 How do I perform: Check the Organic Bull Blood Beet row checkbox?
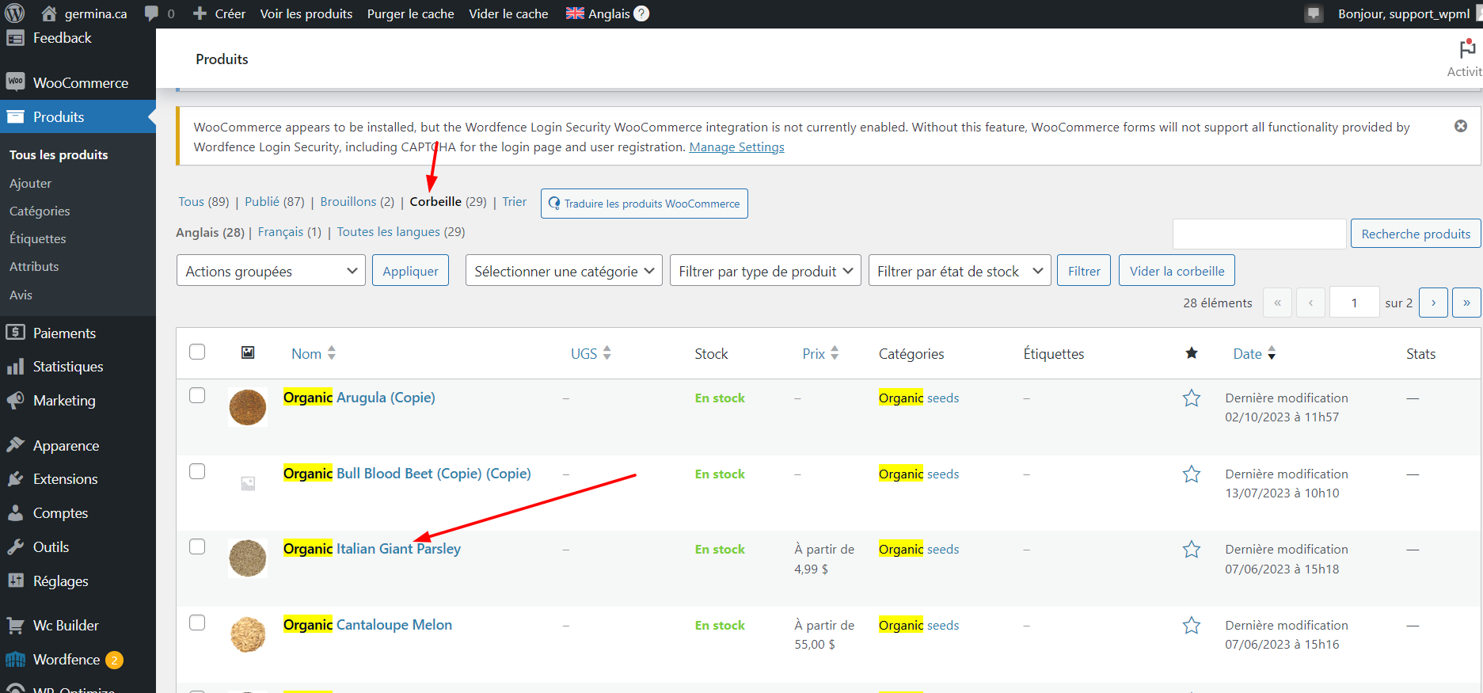pos(197,471)
